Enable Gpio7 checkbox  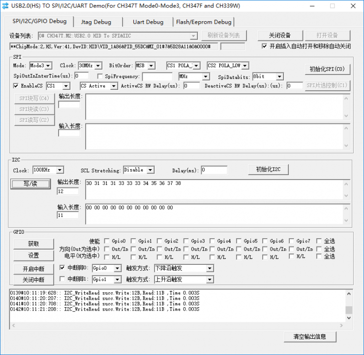tap(292, 241)
